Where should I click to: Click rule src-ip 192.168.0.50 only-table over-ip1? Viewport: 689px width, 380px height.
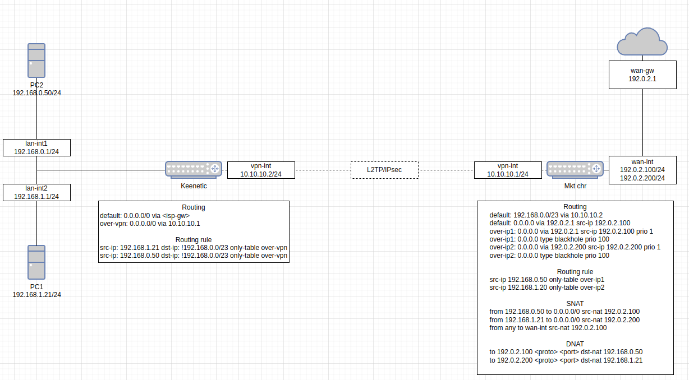click(x=547, y=279)
